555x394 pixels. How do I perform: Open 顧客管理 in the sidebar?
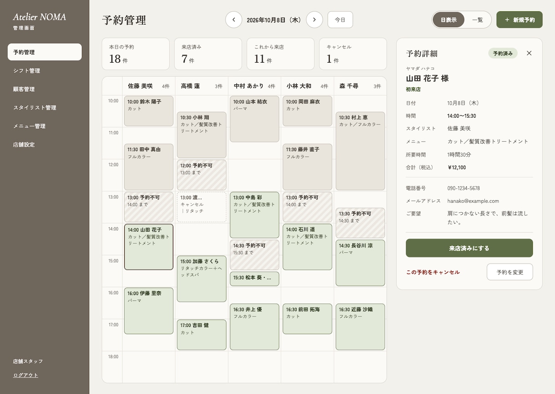click(45, 89)
